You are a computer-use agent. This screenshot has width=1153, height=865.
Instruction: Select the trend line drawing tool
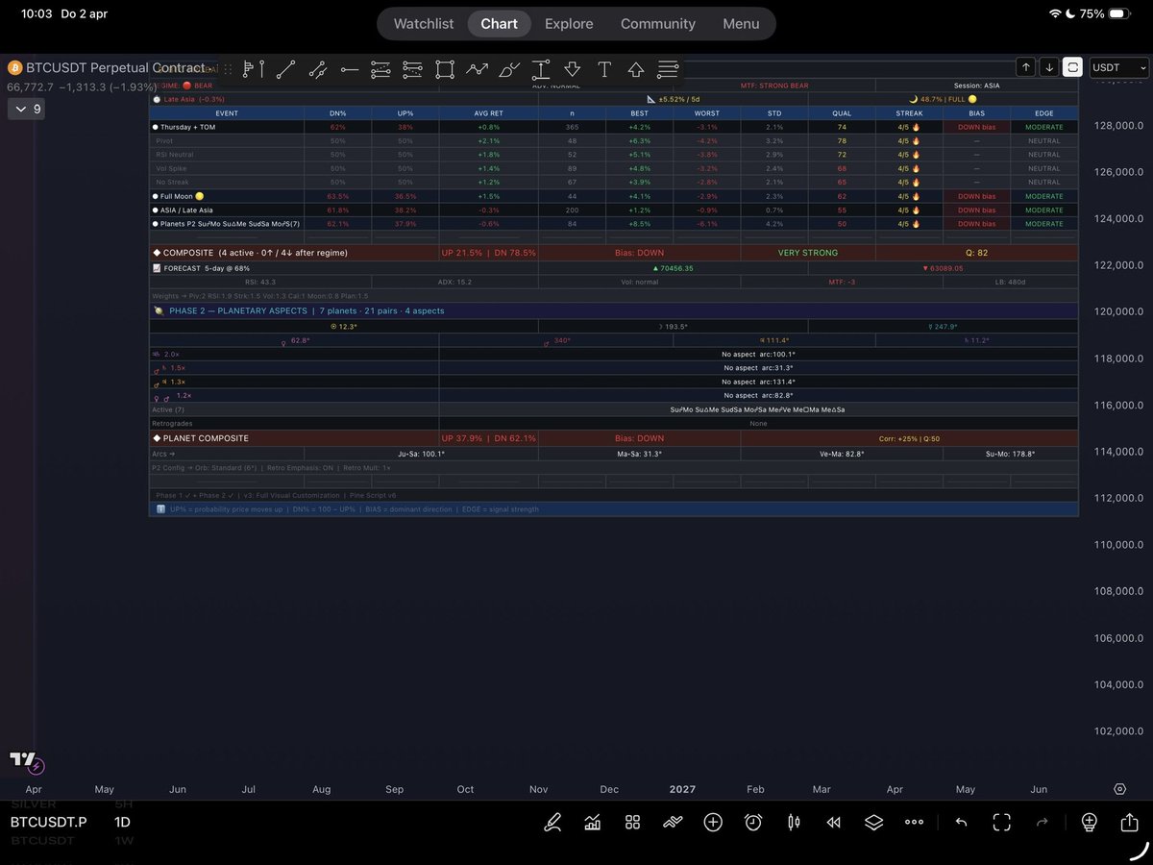coord(285,69)
